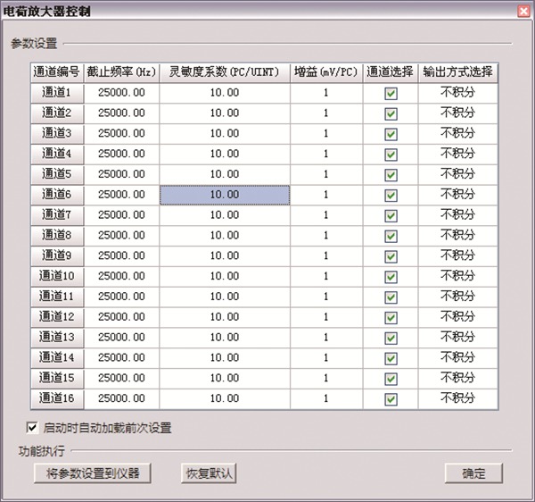Edit gain value cell for 通道9

coord(326,255)
